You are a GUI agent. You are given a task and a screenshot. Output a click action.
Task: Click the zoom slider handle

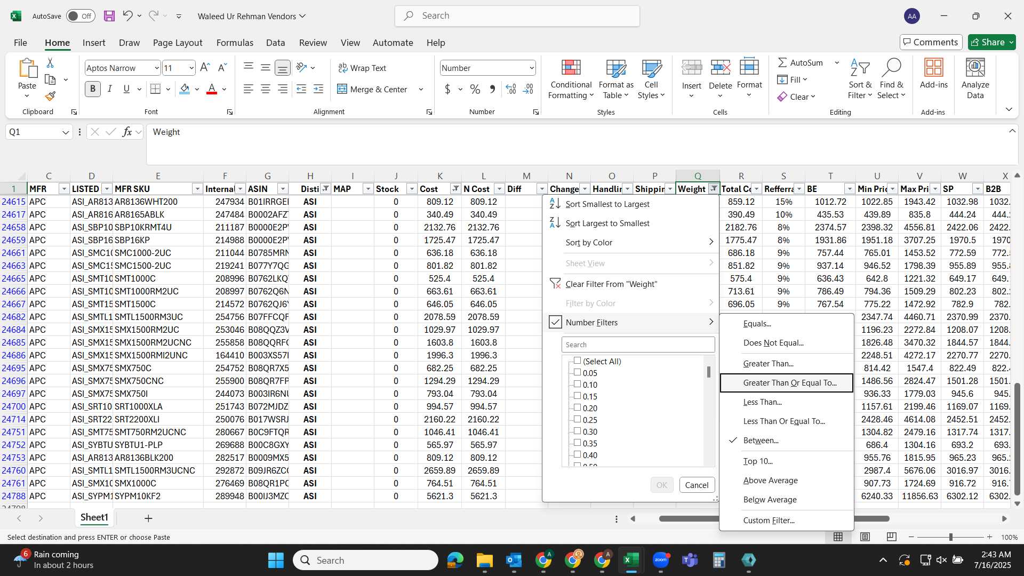point(950,537)
